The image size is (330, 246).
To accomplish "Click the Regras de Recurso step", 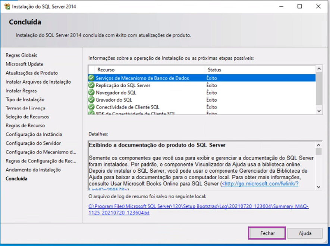I will tap(25, 125).
